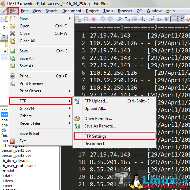Open the Help menu
This screenshot has width=190, height=190.
point(170,11)
